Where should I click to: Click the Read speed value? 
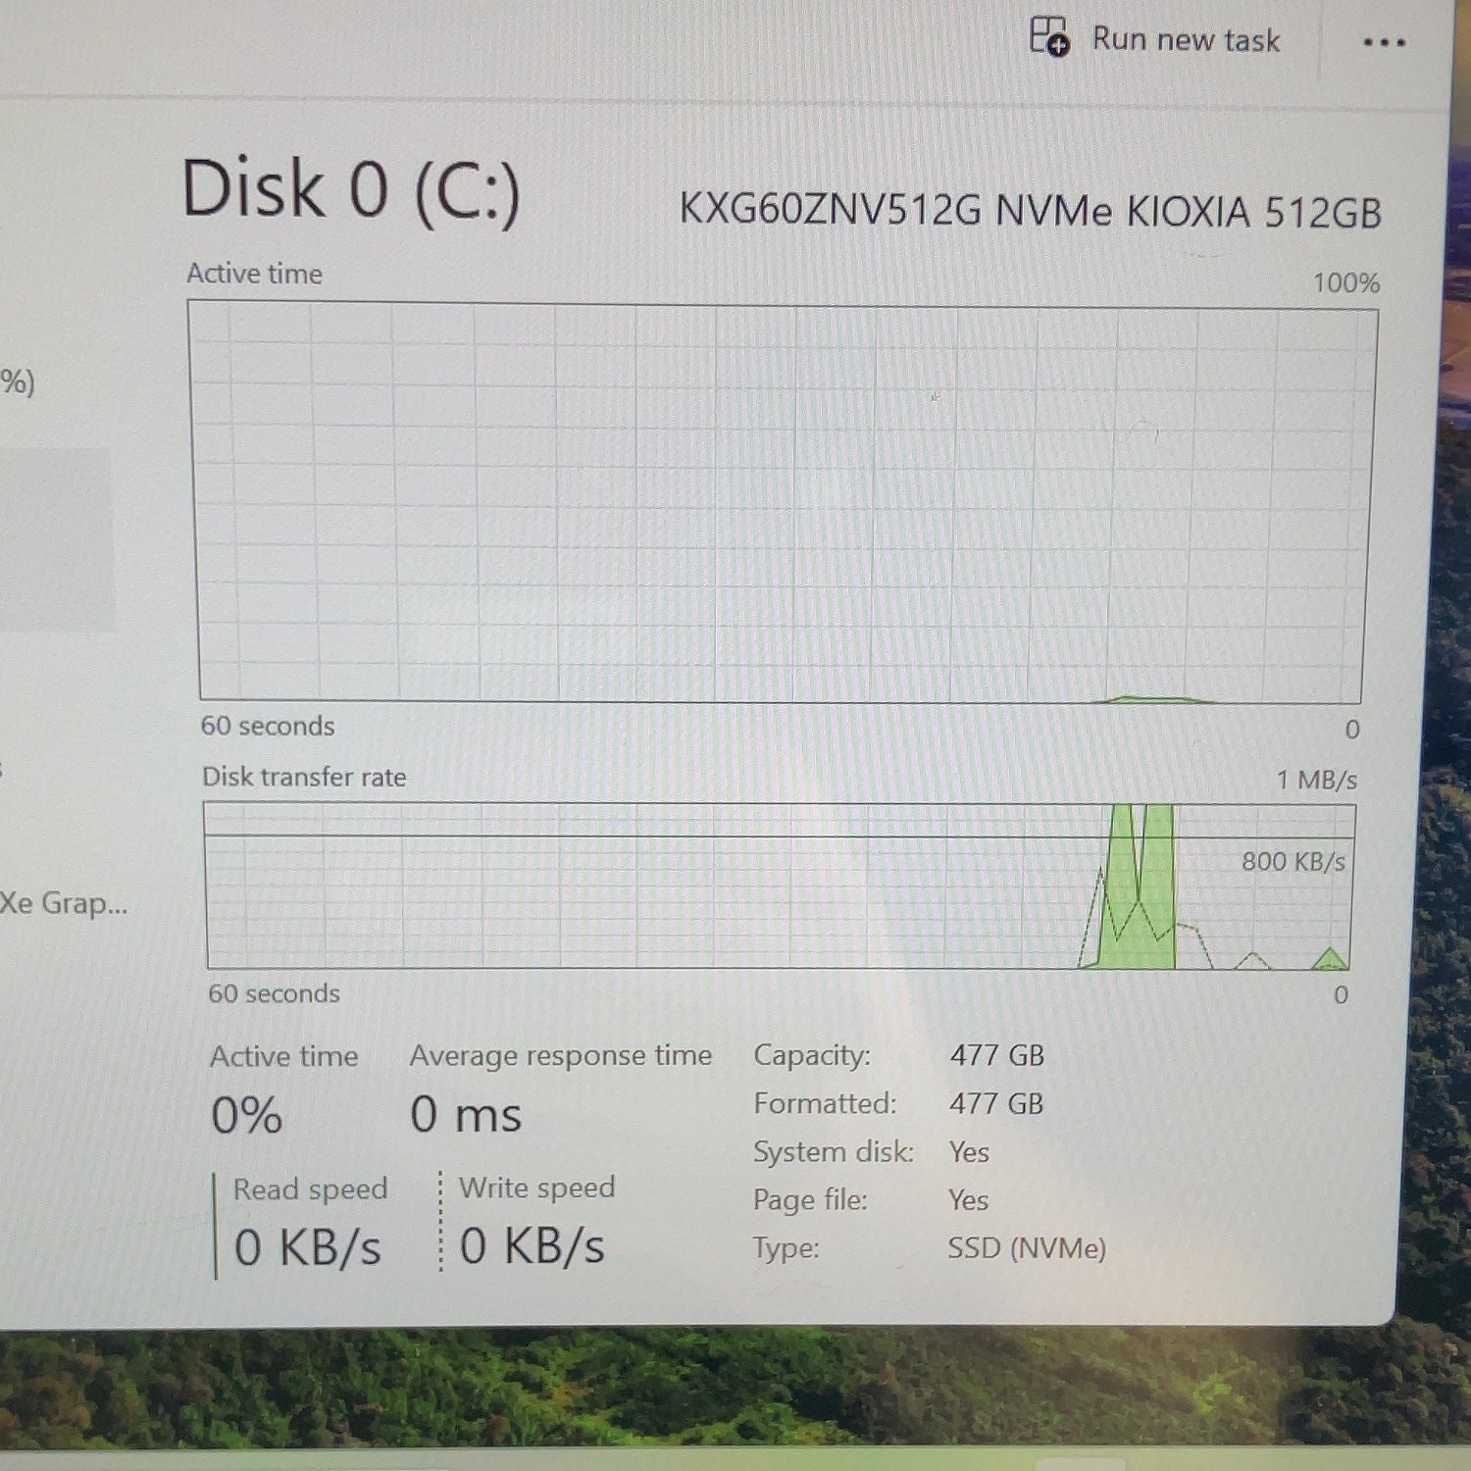tap(307, 1248)
